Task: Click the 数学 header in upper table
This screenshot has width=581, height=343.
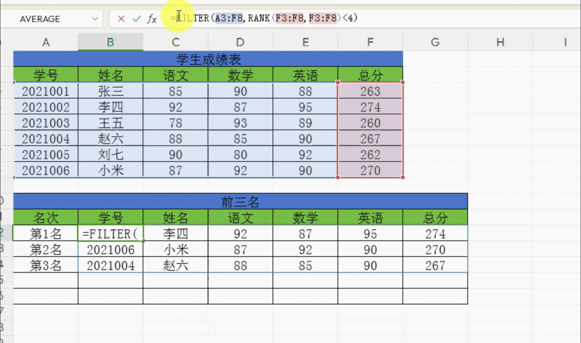Action: point(241,75)
